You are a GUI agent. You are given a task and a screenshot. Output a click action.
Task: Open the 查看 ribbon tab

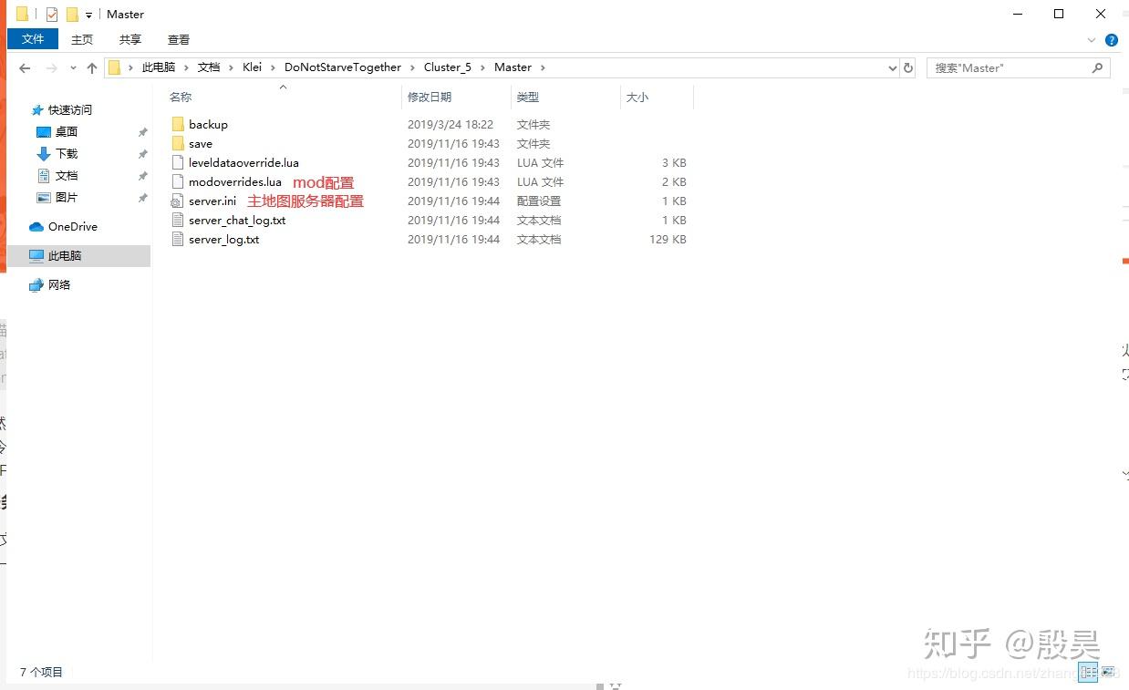[179, 39]
